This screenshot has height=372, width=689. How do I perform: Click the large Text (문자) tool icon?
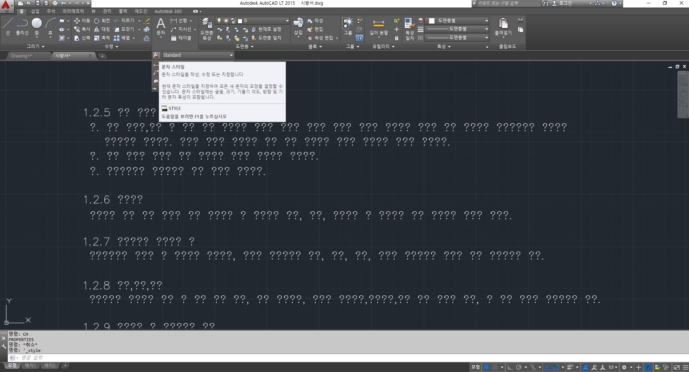[161, 24]
